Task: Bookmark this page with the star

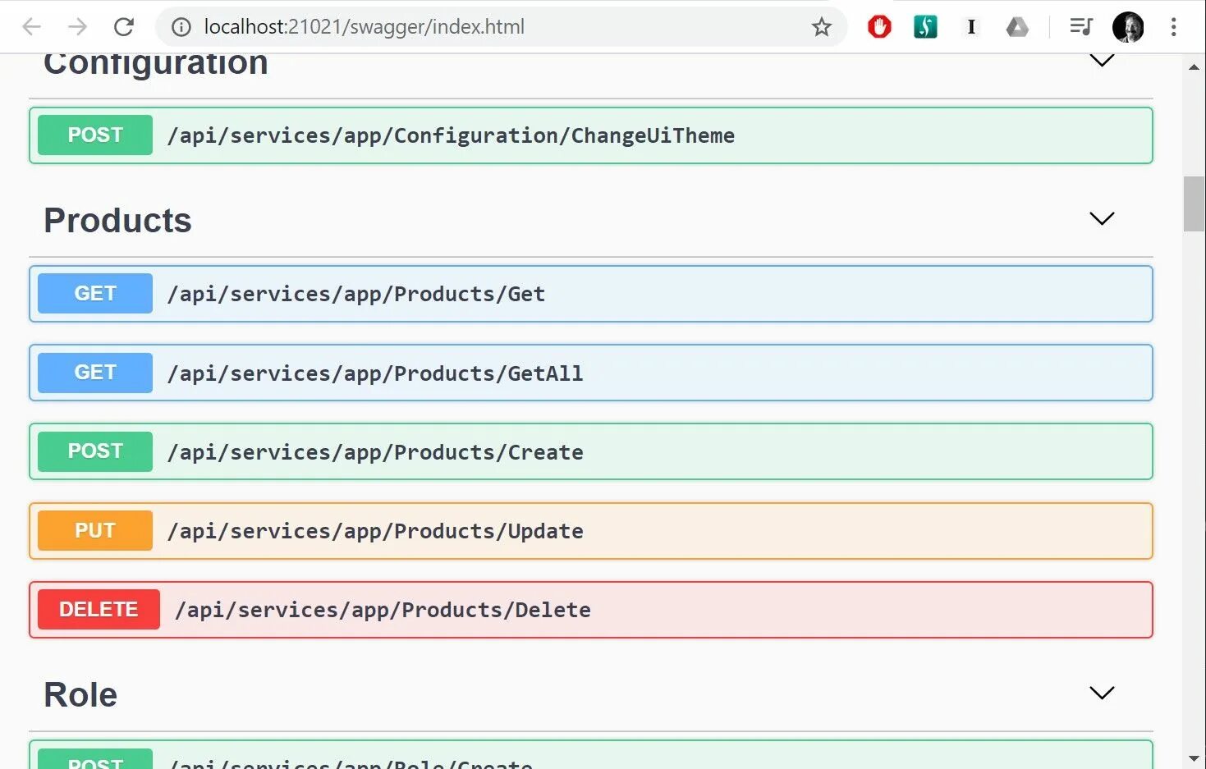Action: pyautogui.click(x=821, y=27)
